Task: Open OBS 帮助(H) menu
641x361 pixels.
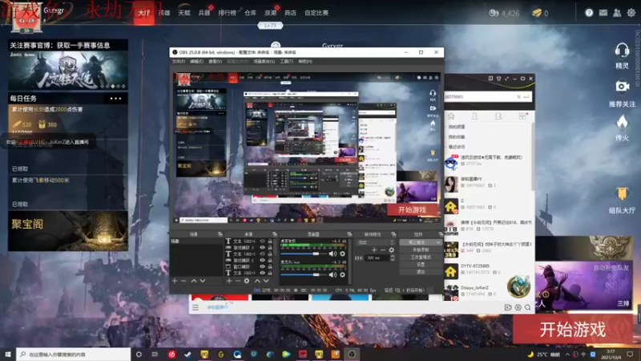Action: point(305,62)
